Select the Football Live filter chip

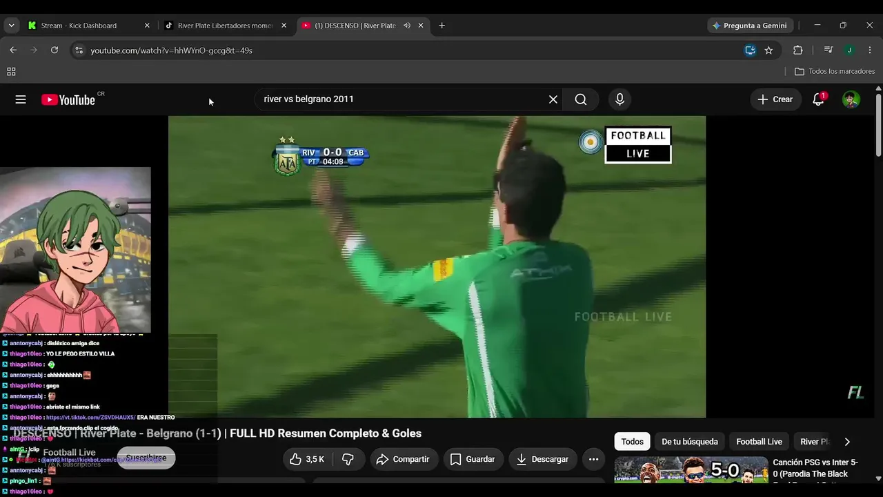click(759, 442)
